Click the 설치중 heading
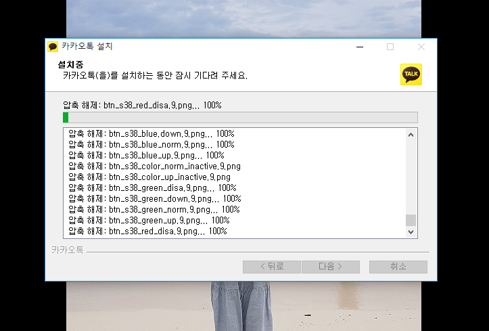 (70, 65)
